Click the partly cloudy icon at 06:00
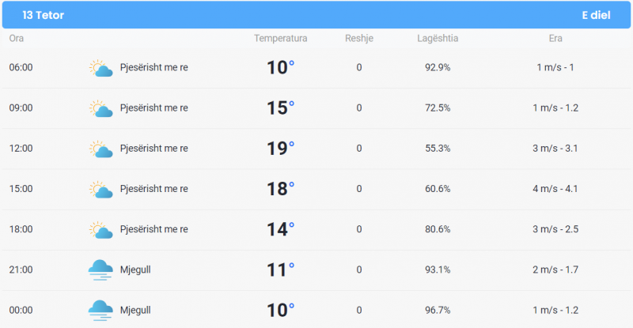The width and height of the screenshot is (633, 328). pyautogui.click(x=100, y=68)
